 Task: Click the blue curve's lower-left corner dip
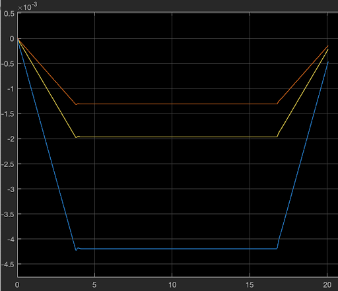(x=76, y=250)
